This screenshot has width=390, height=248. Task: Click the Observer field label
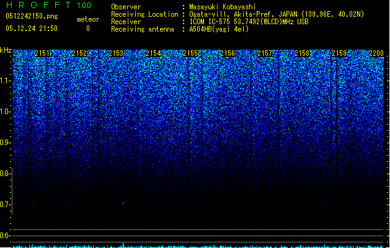coord(126,7)
